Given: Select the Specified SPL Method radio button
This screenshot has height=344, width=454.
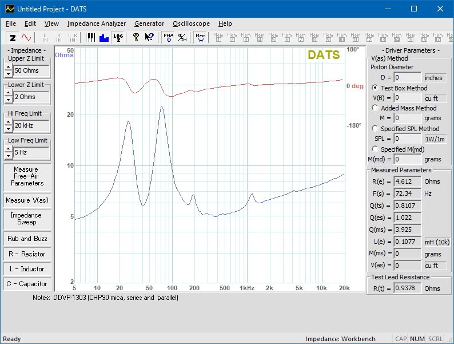Looking at the screenshot, I should 375,128.
